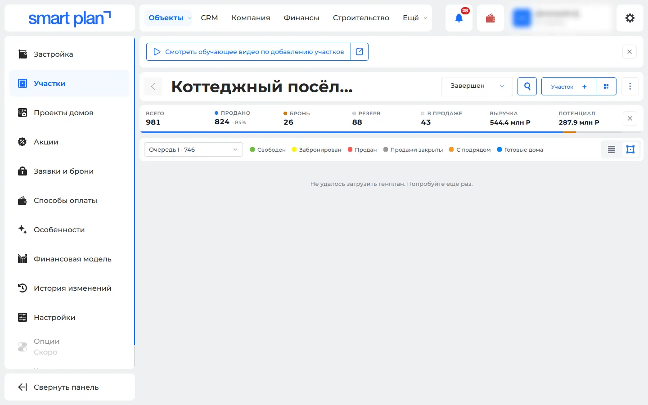Click the Забронирован legend item
This screenshot has height=405, width=648.
tap(317, 150)
